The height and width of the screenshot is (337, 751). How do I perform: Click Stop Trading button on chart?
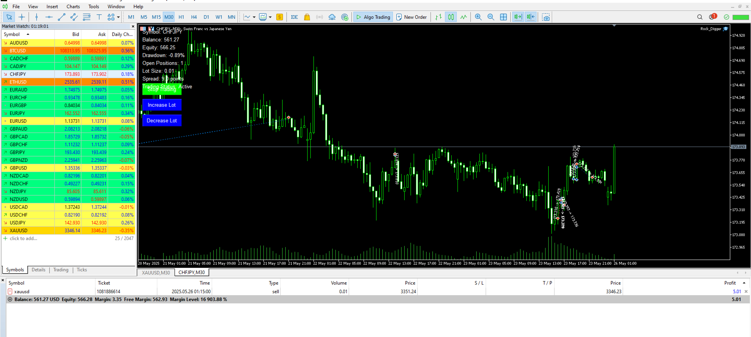[162, 90]
